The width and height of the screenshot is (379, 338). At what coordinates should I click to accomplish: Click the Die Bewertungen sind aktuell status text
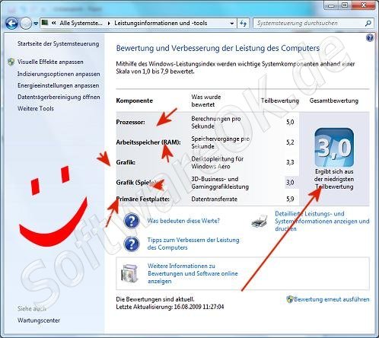pos(155,299)
